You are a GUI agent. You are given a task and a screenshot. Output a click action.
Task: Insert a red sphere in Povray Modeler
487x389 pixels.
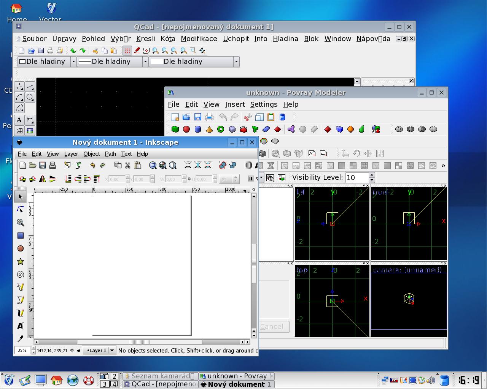pyautogui.click(x=186, y=129)
